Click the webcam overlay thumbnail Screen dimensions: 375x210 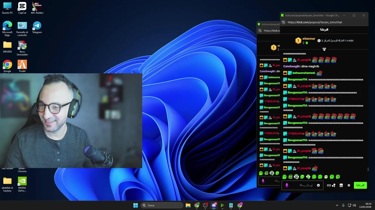click(71, 120)
